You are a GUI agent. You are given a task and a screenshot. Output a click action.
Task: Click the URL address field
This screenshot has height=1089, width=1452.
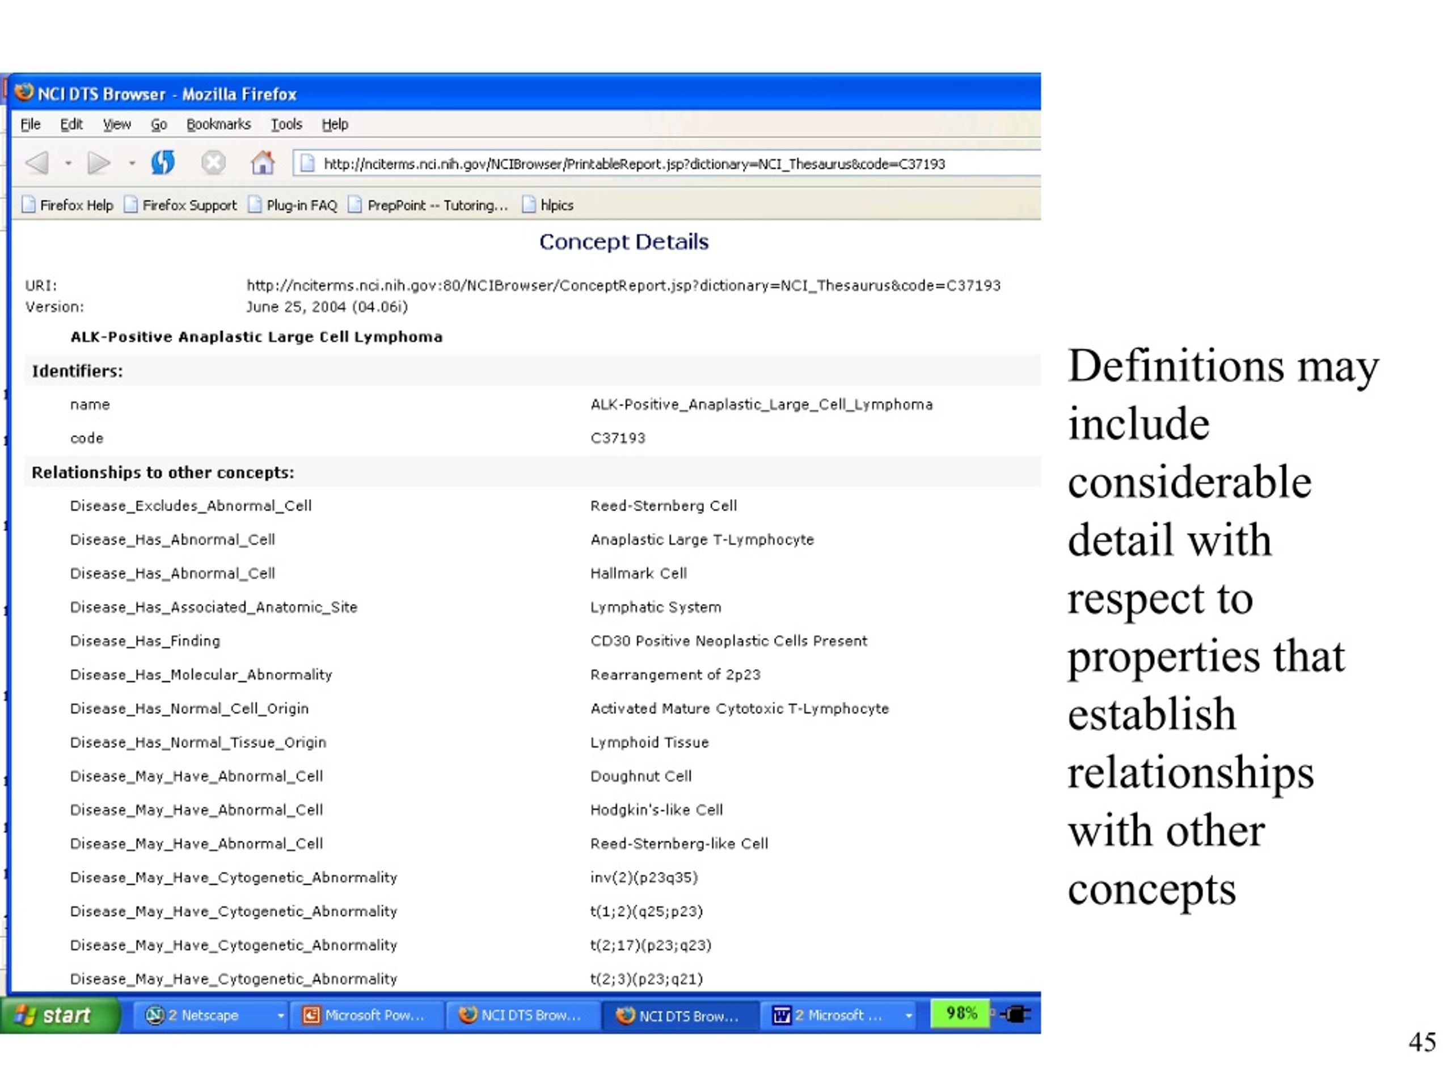666,163
